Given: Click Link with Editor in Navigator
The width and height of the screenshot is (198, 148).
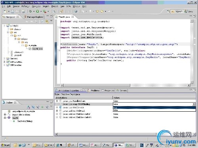Looking at the screenshot, I should point(47,22).
